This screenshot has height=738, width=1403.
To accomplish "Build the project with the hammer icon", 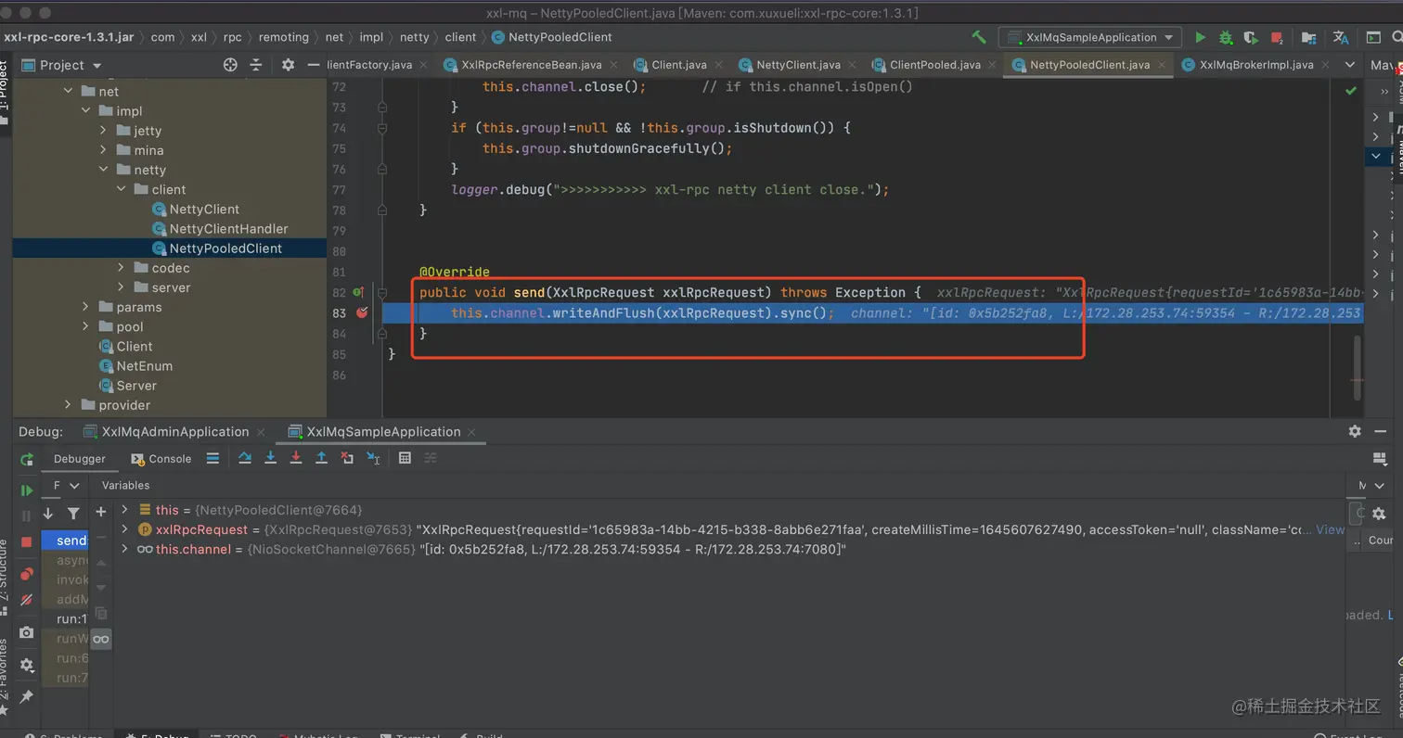I will [x=979, y=37].
